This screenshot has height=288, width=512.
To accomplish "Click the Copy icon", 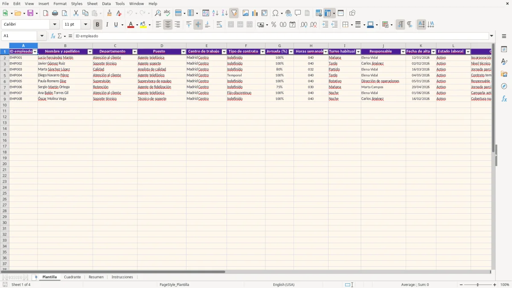I will pos(85,13).
